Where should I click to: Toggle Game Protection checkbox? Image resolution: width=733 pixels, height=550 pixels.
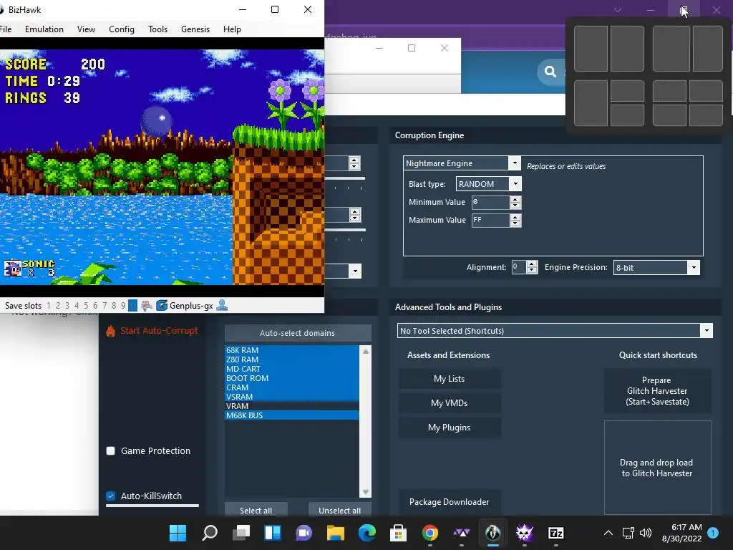tap(111, 451)
